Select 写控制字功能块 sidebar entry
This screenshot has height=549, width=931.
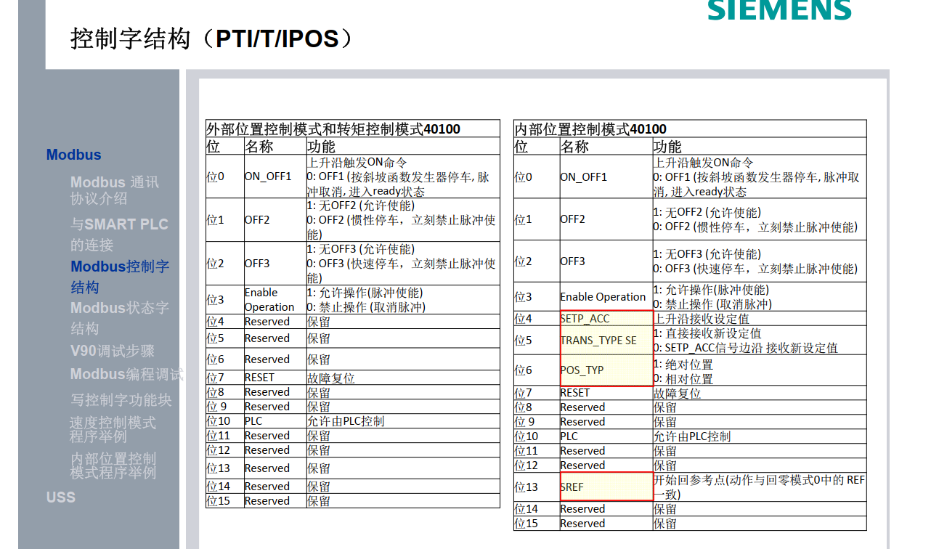tap(121, 399)
